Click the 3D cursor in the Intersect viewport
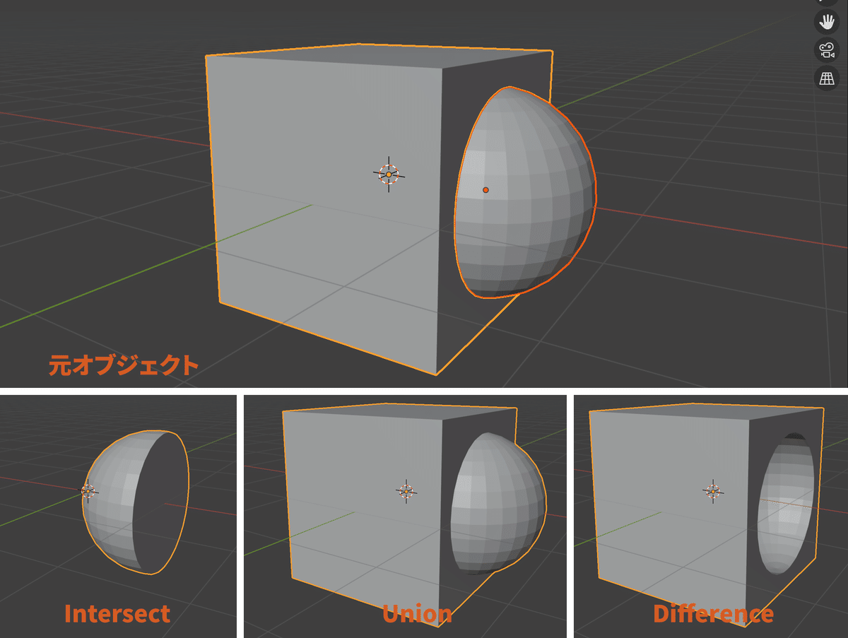The height and width of the screenshot is (638, 848). pos(88,490)
